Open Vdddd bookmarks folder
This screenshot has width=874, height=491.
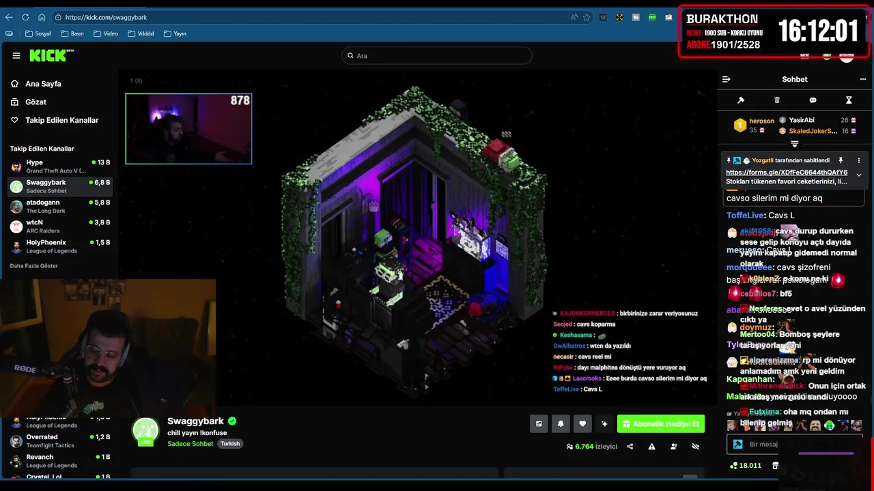click(x=141, y=33)
